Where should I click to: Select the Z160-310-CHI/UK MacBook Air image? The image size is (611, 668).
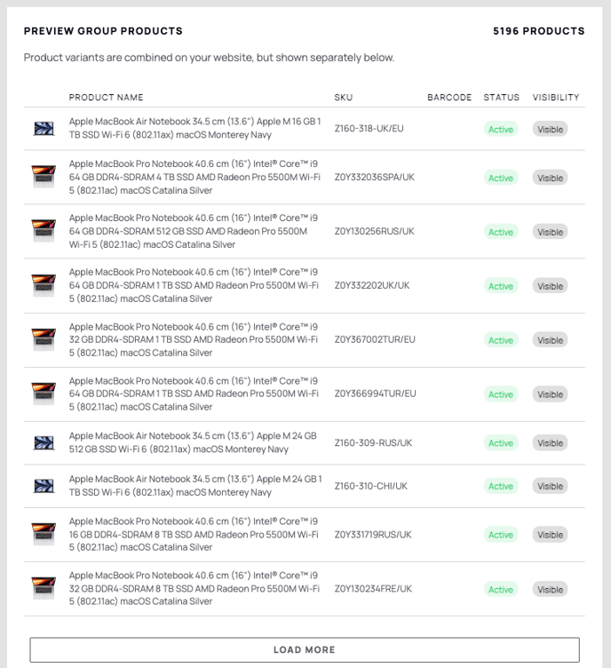44,486
